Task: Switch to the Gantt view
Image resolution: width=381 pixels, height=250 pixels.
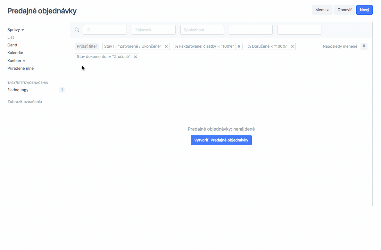Action: [x=12, y=45]
